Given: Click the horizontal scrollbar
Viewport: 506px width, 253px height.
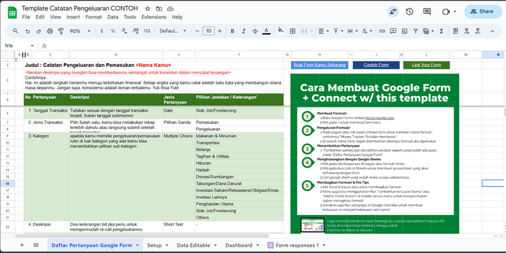Looking at the screenshot, I should (x=142, y=236).
